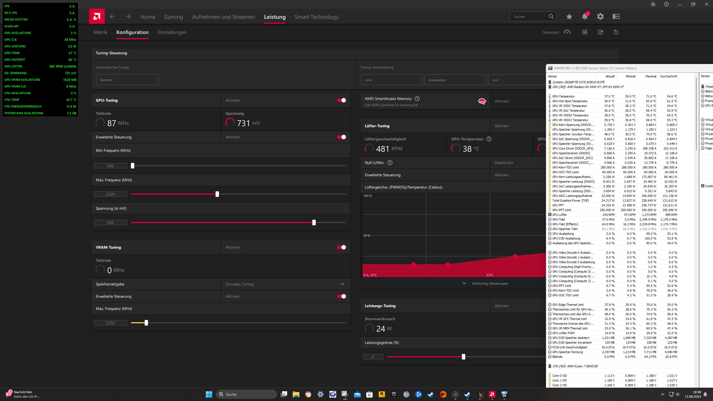
Task: Expand Feintuning-Steuerungen
Action: (x=485, y=283)
